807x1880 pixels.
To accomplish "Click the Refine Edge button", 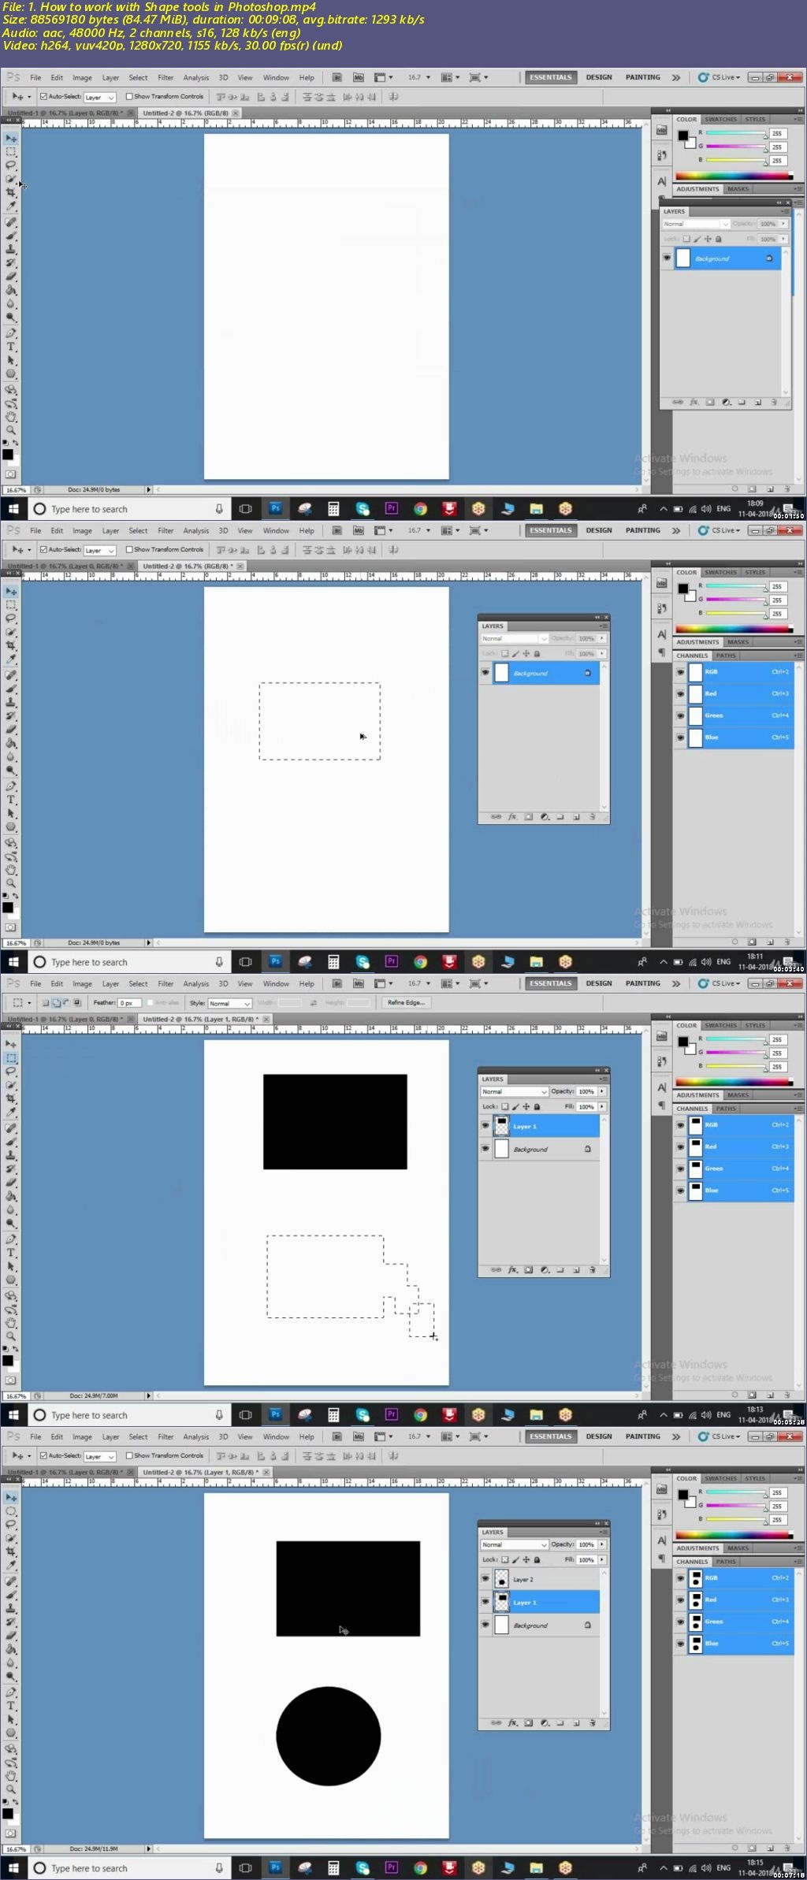I will coord(406,1002).
